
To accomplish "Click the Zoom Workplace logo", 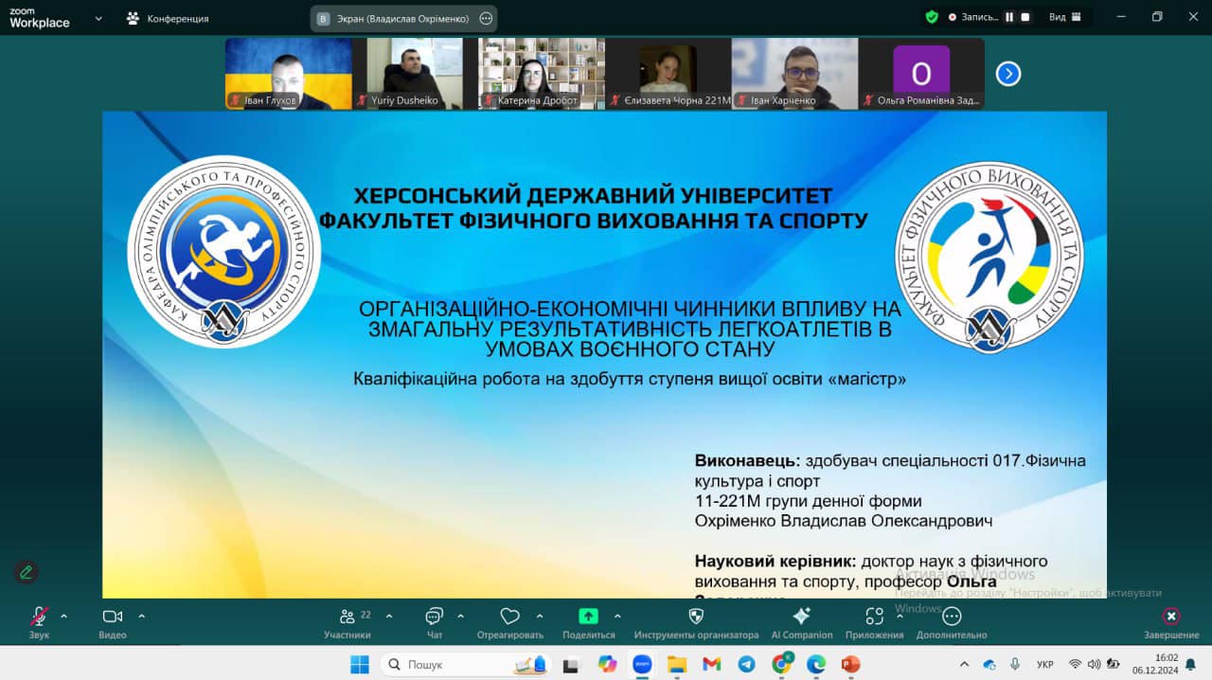I will [40, 18].
